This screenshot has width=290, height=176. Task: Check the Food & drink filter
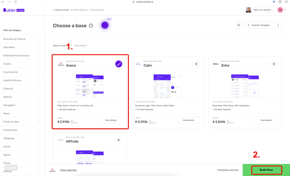pyautogui.click(x=39, y=72)
